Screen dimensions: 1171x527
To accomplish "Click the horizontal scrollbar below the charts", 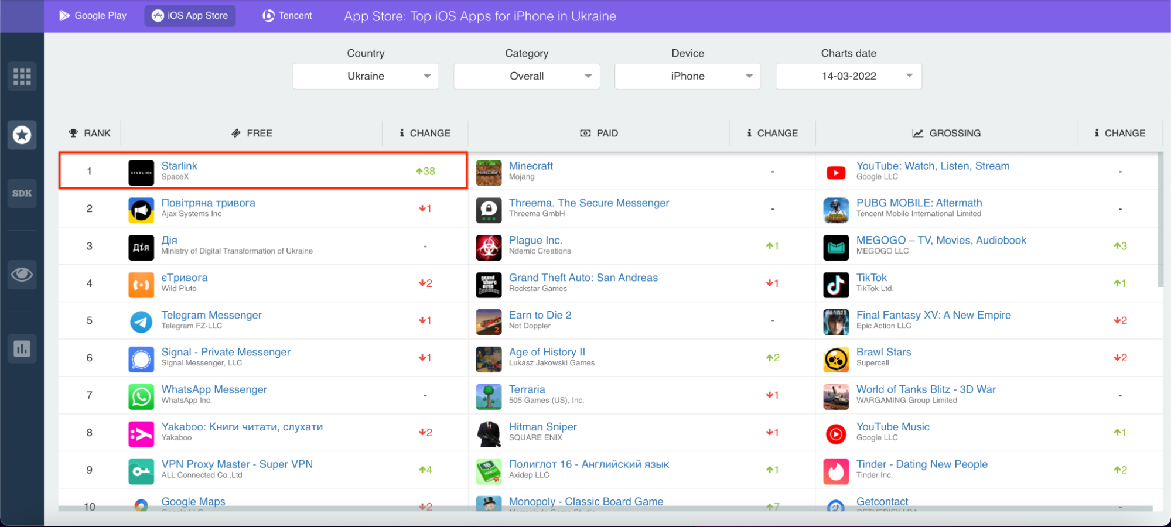I will tap(606, 508).
